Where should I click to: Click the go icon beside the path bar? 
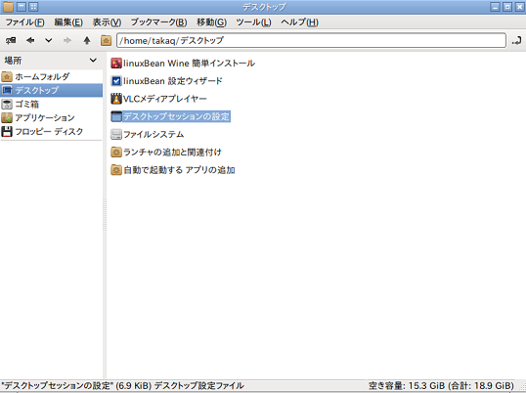tap(516, 41)
